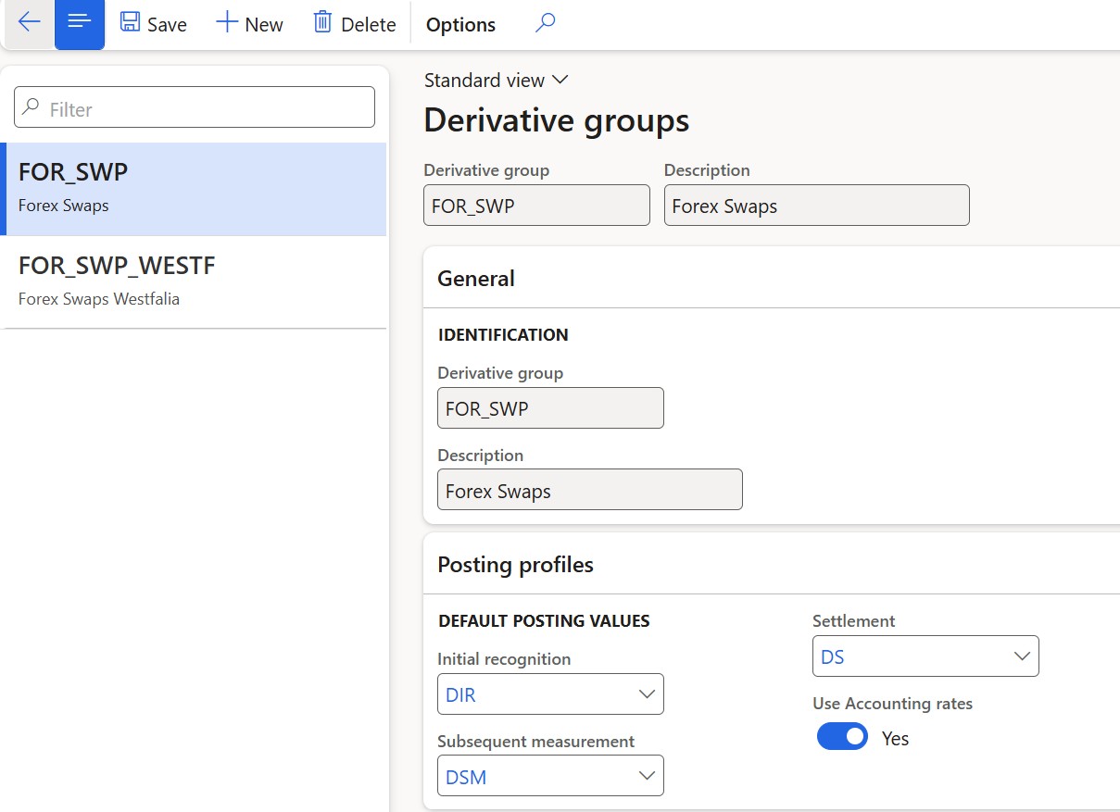Click into the Filter search box
The image size is (1120, 812).
(x=195, y=107)
